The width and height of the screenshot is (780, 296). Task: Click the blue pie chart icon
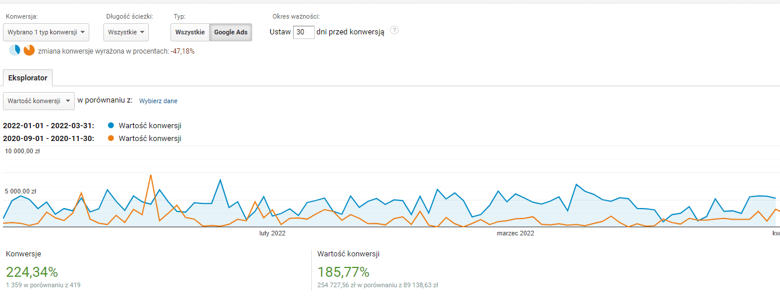click(x=15, y=51)
